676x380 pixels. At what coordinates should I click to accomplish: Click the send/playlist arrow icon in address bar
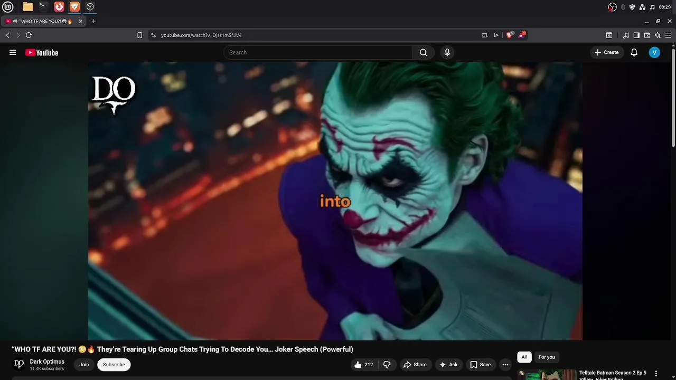[x=496, y=35]
